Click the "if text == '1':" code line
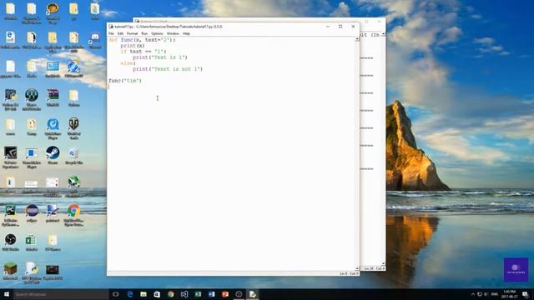Image resolution: width=534 pixels, height=300 pixels. pyautogui.click(x=144, y=52)
